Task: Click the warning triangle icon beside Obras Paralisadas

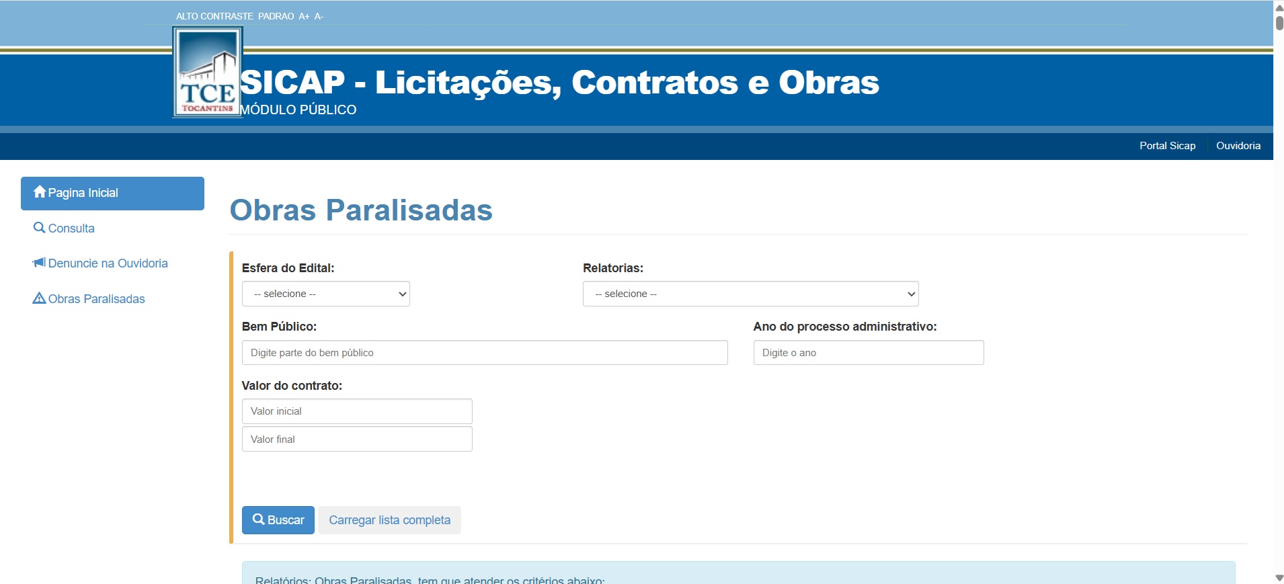Action: point(40,298)
